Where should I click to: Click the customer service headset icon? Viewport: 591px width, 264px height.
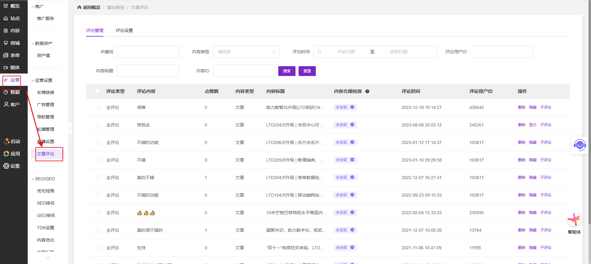coord(580,145)
